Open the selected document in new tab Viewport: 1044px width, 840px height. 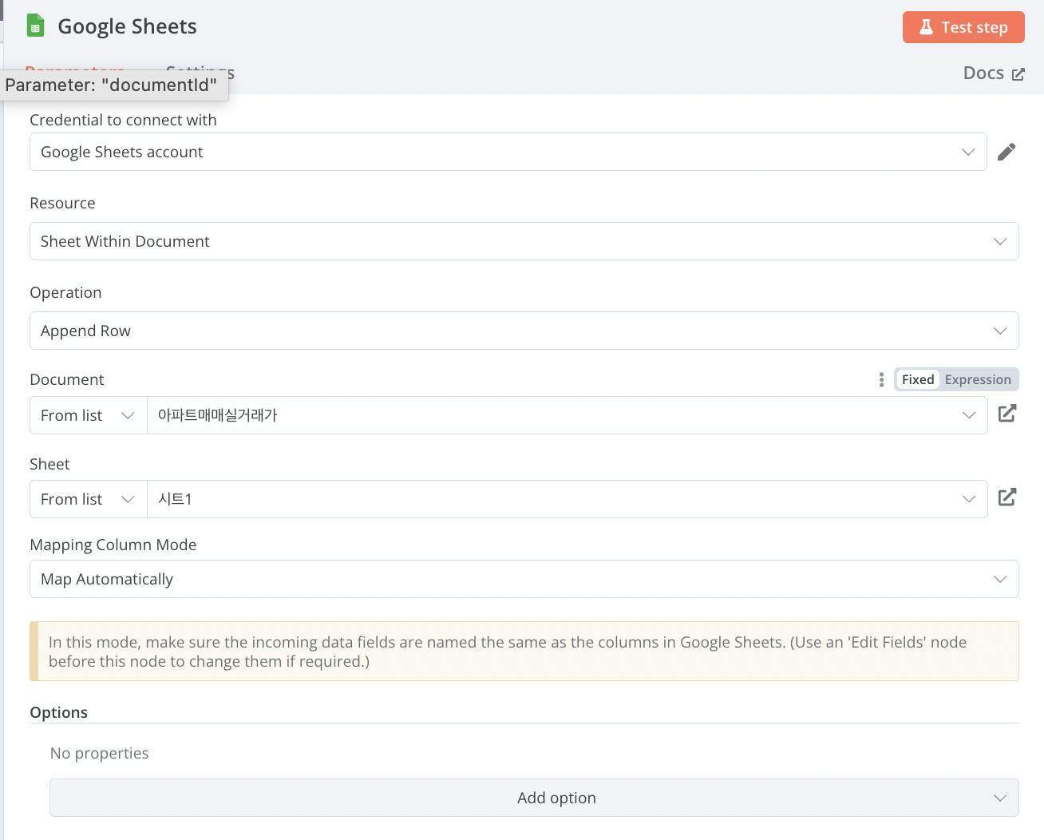pyautogui.click(x=1007, y=414)
